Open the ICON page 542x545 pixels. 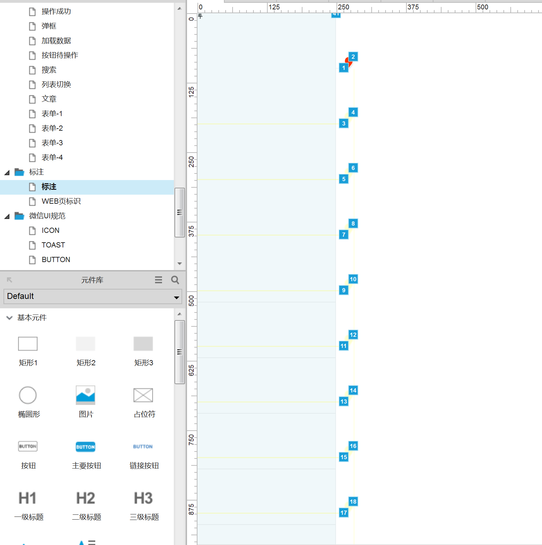tap(50, 230)
